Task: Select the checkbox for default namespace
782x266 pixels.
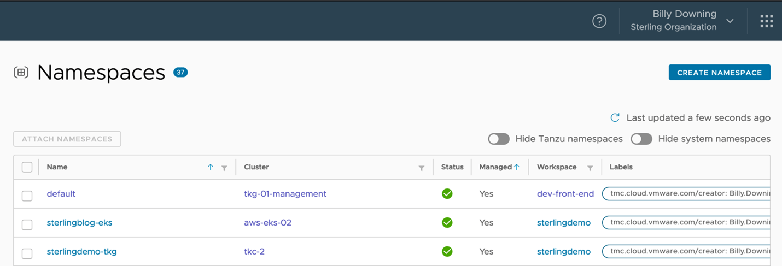Action: coord(27,196)
